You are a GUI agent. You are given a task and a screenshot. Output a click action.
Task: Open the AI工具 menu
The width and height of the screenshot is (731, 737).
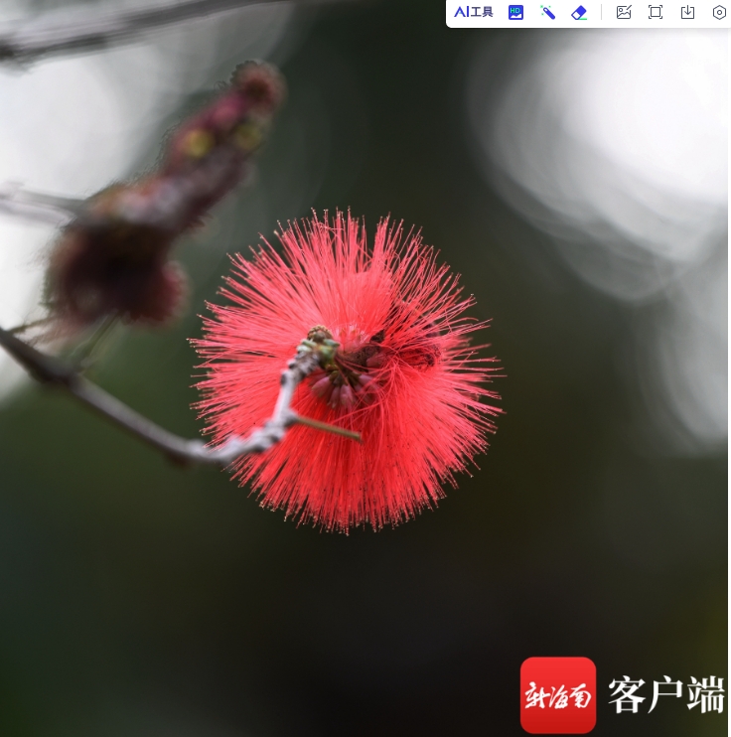[474, 12]
